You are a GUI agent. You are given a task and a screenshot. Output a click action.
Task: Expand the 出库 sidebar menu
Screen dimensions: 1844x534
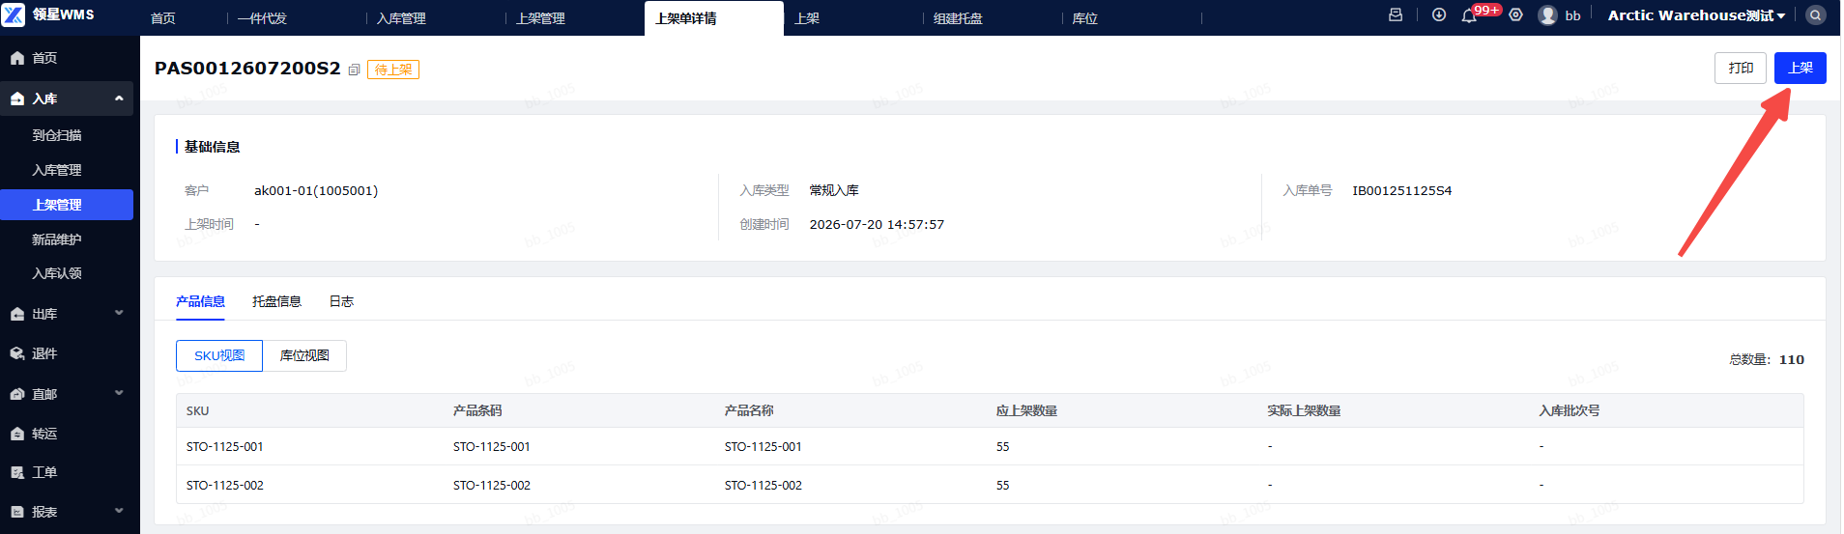click(x=119, y=313)
